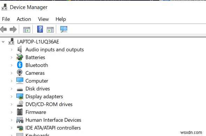Select Audio inputs and outputs label
206x136 pixels.
pos(55,50)
